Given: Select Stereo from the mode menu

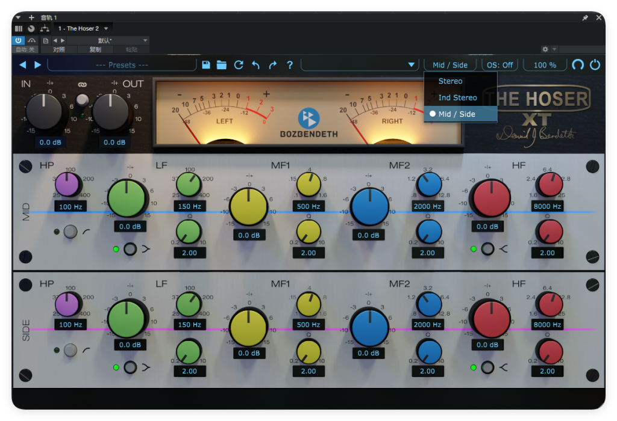Looking at the screenshot, I should [x=460, y=81].
